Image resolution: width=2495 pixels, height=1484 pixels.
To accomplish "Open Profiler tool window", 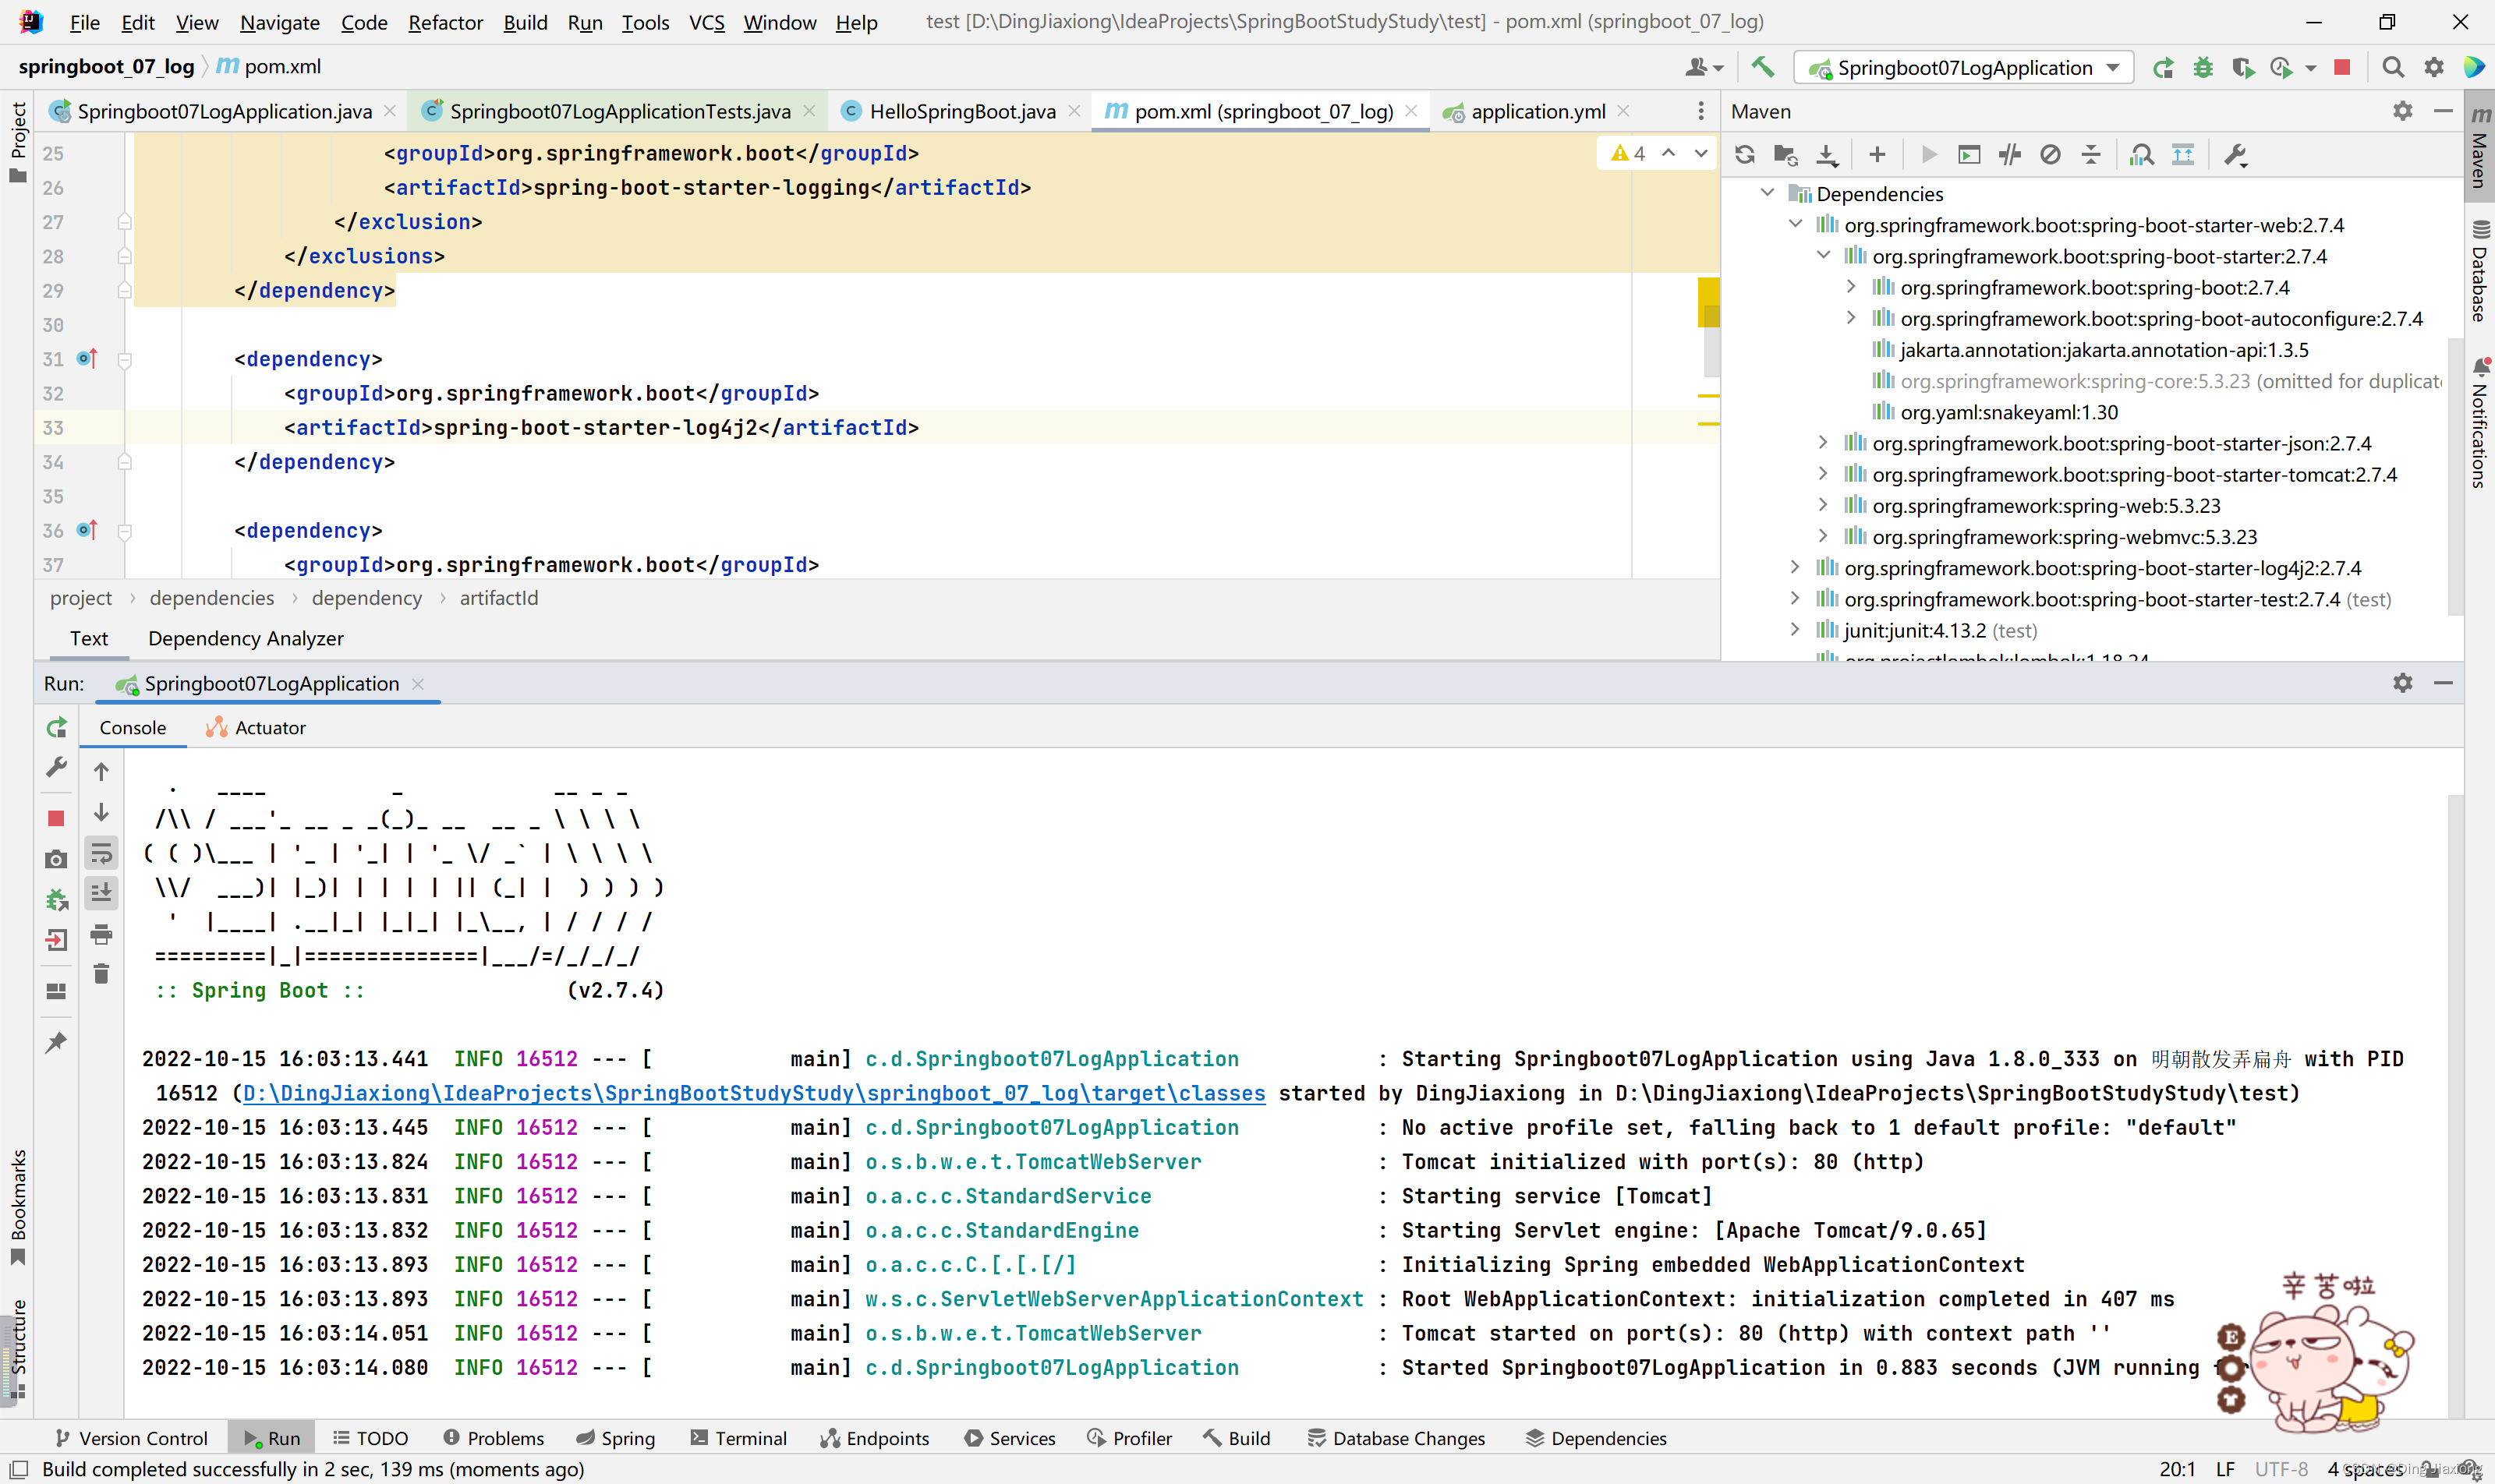I will [x=1130, y=1438].
